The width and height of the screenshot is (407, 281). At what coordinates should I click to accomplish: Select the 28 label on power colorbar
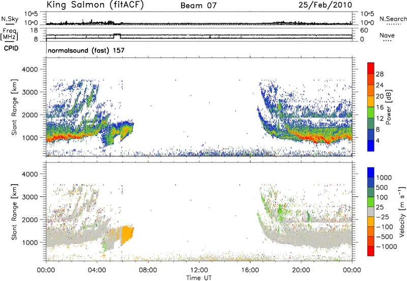click(380, 74)
